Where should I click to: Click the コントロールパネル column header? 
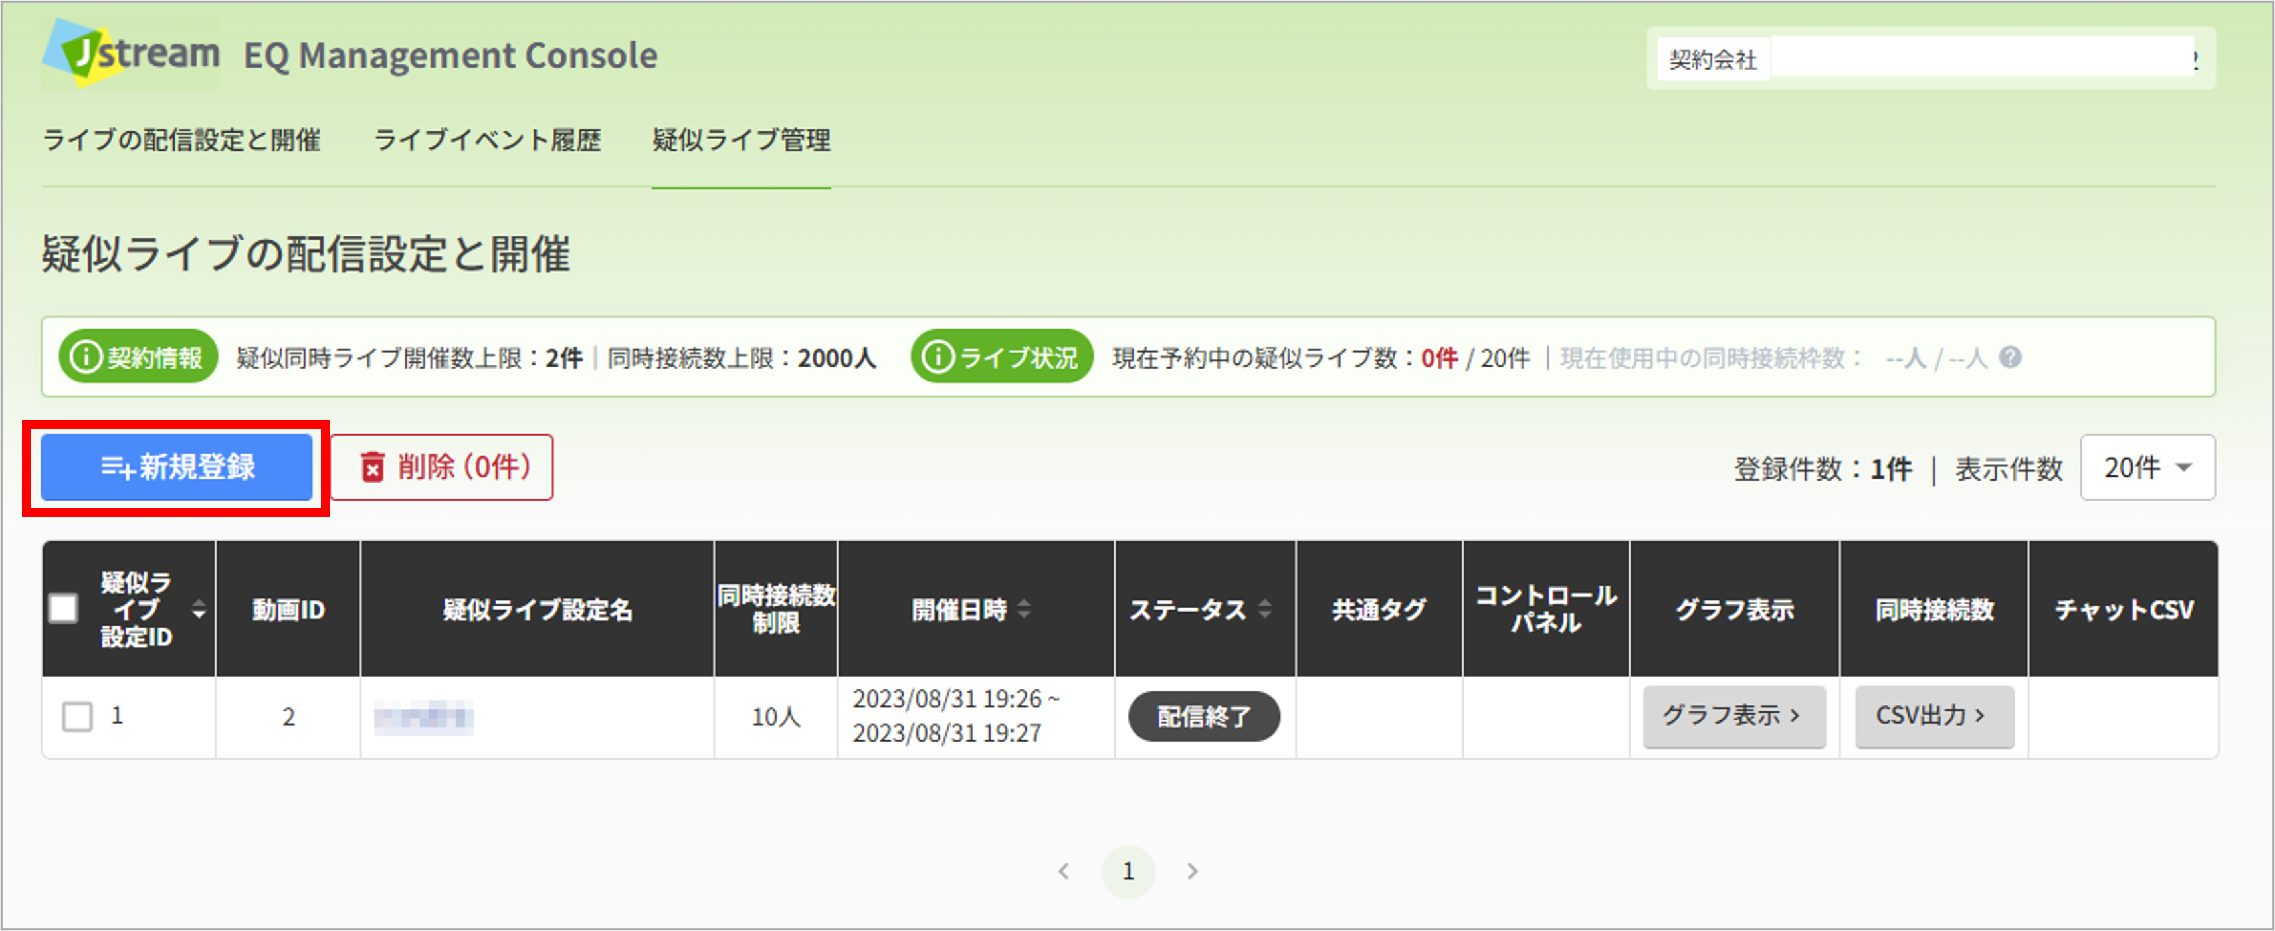coord(1545,609)
